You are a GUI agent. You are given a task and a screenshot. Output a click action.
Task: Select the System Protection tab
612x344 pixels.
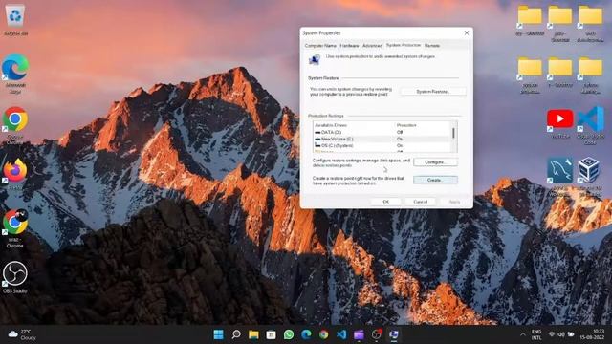point(404,45)
